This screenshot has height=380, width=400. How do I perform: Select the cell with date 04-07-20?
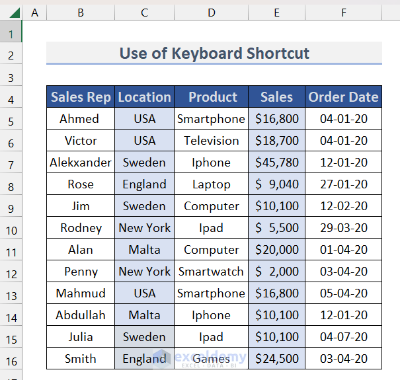coord(344,337)
